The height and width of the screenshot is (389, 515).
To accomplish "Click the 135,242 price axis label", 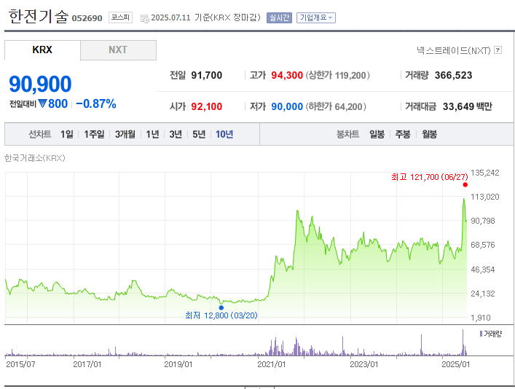I will click(x=485, y=173).
